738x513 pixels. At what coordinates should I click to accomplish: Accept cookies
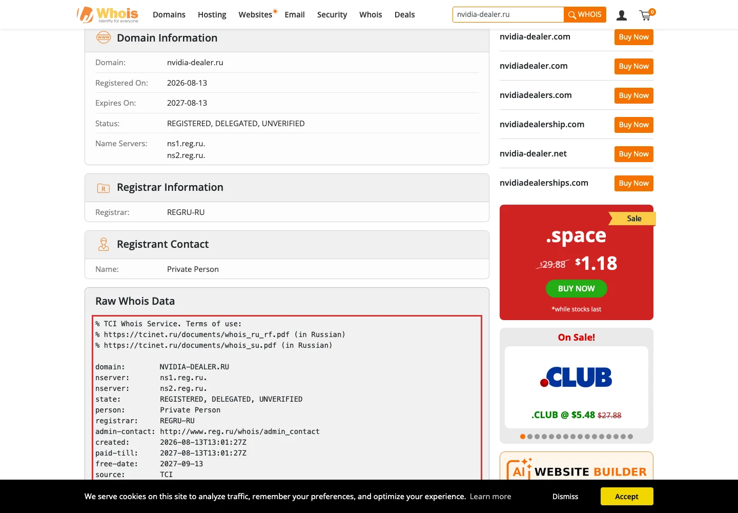click(x=627, y=497)
